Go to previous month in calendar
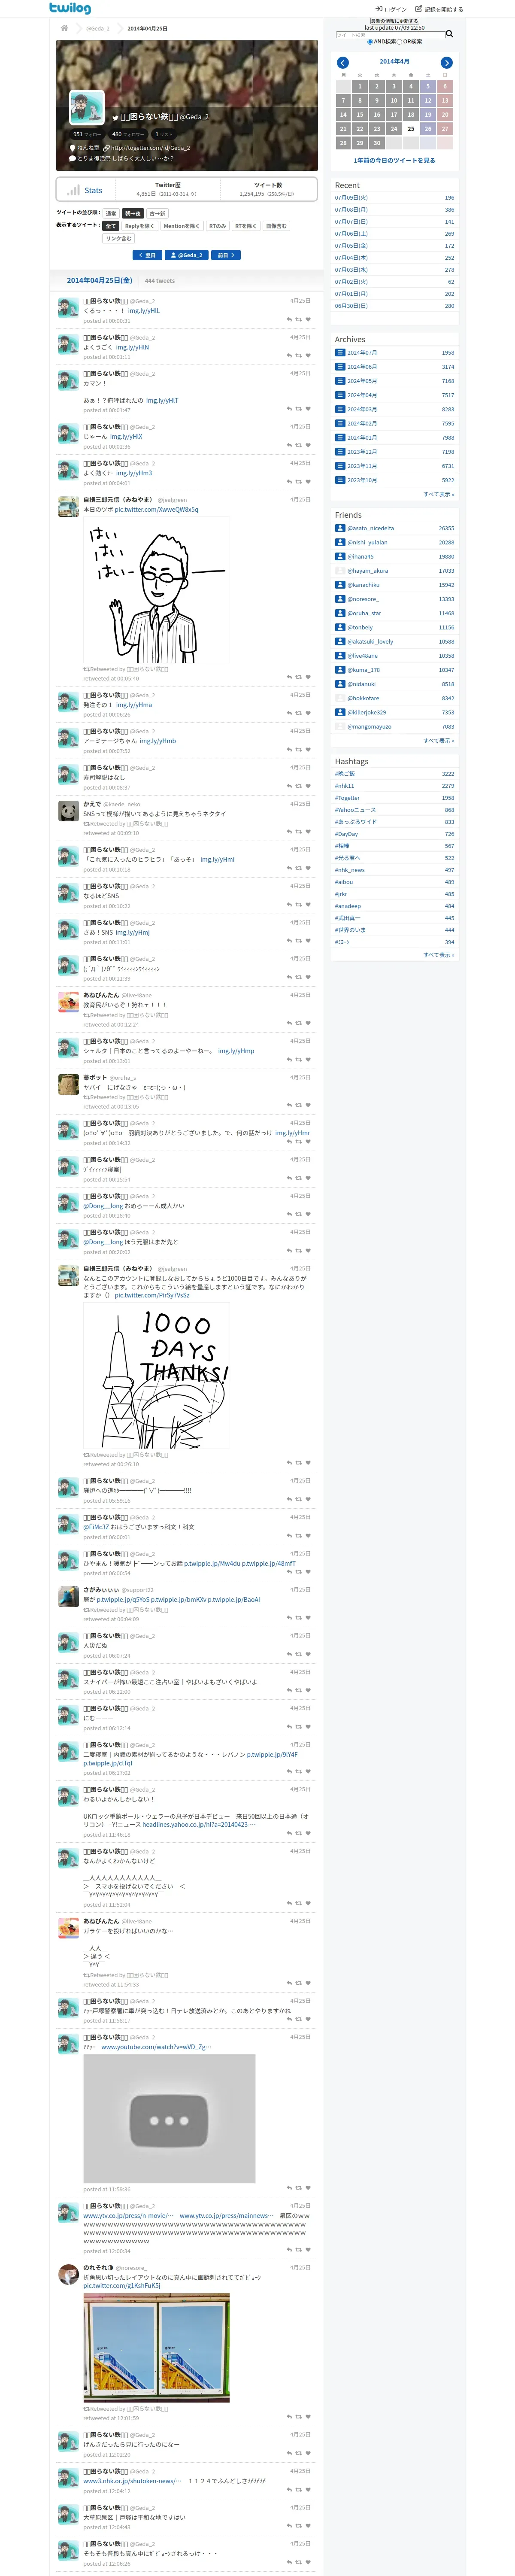The height and width of the screenshot is (2576, 515). pos(343,63)
